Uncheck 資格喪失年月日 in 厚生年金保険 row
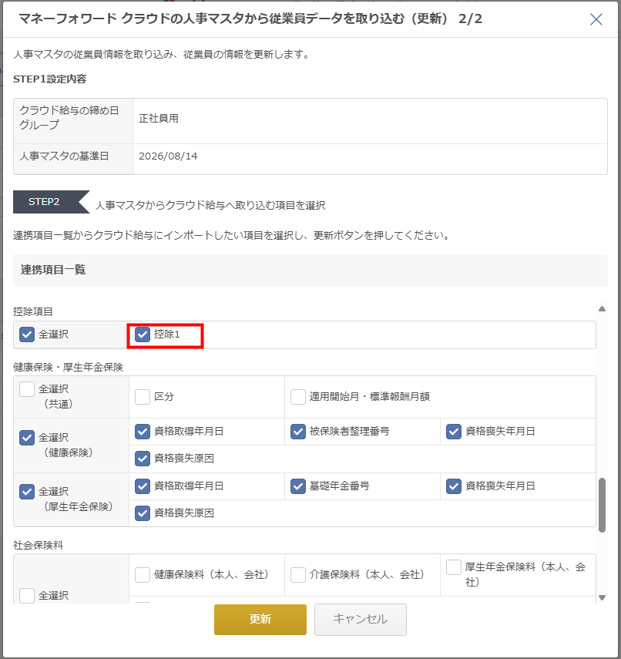 pos(454,486)
